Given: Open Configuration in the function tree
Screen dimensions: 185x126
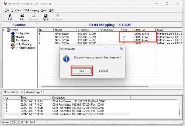Looking at the screenshot, I should click(23, 33).
